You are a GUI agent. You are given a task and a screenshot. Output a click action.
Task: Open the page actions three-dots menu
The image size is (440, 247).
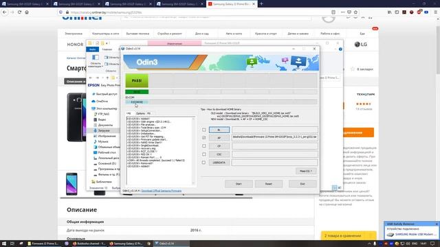pyautogui.click(x=342, y=12)
